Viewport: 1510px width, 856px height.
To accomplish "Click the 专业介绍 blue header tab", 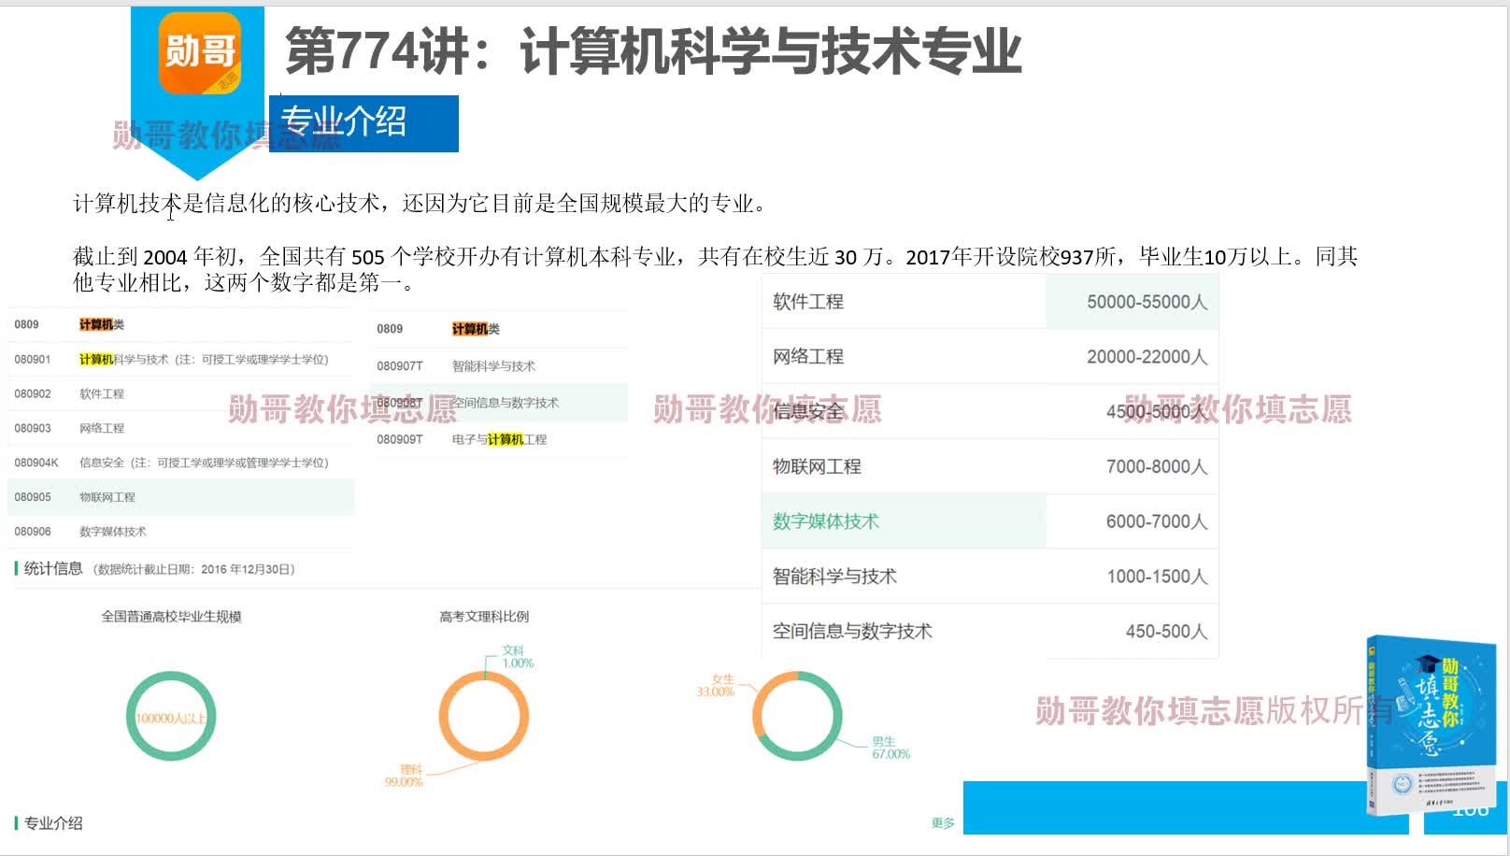I will tap(363, 122).
